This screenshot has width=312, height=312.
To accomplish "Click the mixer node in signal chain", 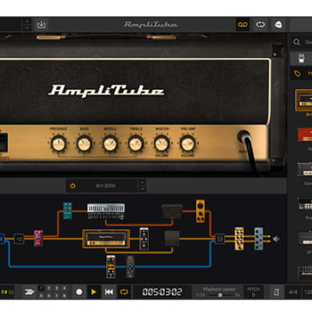I will [219, 239].
